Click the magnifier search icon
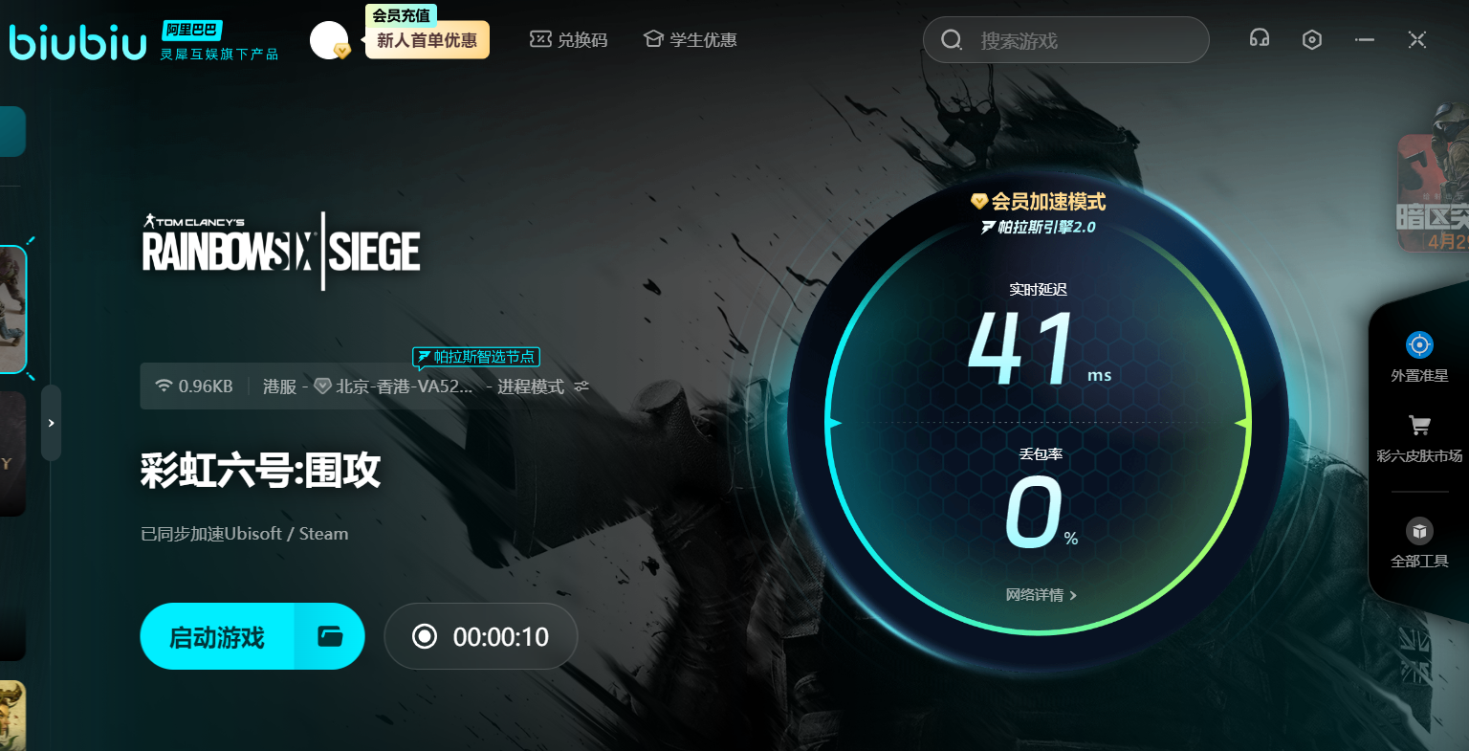Image resolution: width=1469 pixels, height=751 pixels. [952, 40]
